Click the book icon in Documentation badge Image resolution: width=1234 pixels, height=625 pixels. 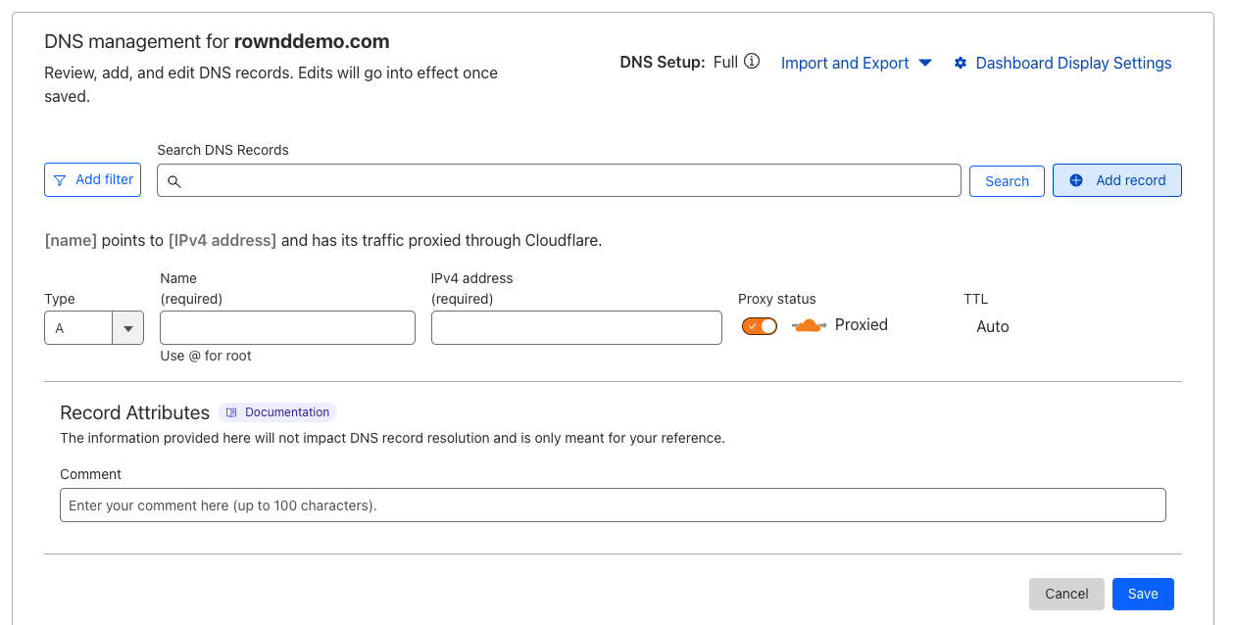coord(231,412)
